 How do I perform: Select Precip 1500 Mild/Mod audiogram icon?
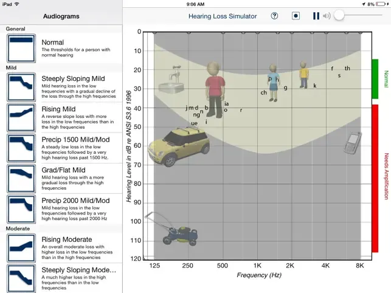click(x=21, y=148)
